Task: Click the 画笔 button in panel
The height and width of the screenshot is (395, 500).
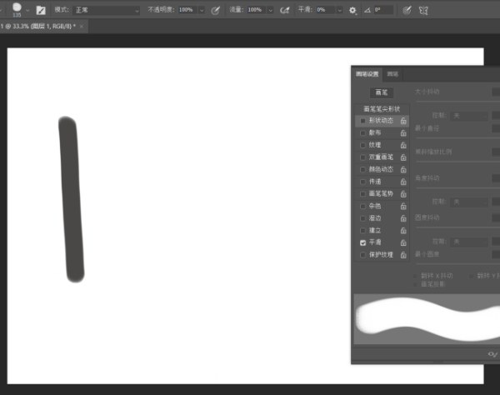Action: [382, 92]
